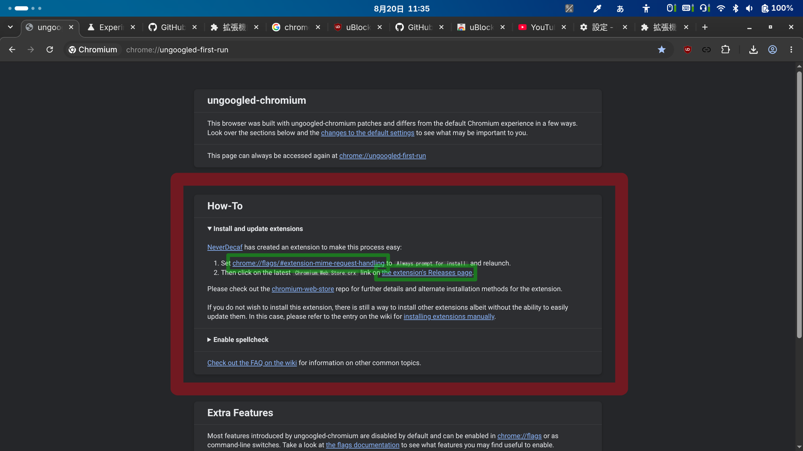Open the profile account menu

(772, 50)
